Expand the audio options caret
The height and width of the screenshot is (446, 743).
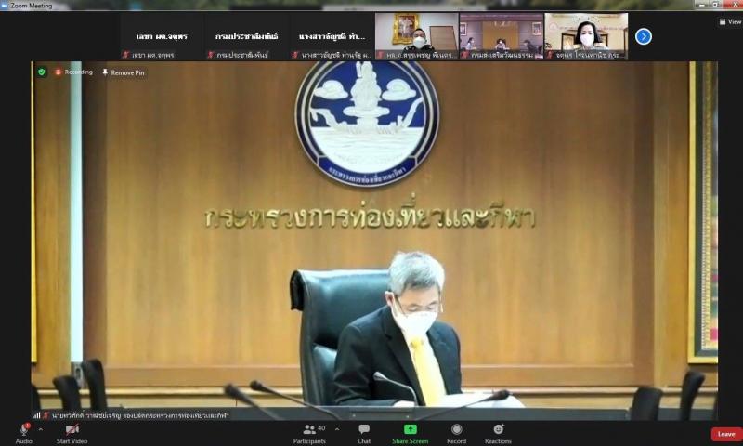tap(40, 430)
